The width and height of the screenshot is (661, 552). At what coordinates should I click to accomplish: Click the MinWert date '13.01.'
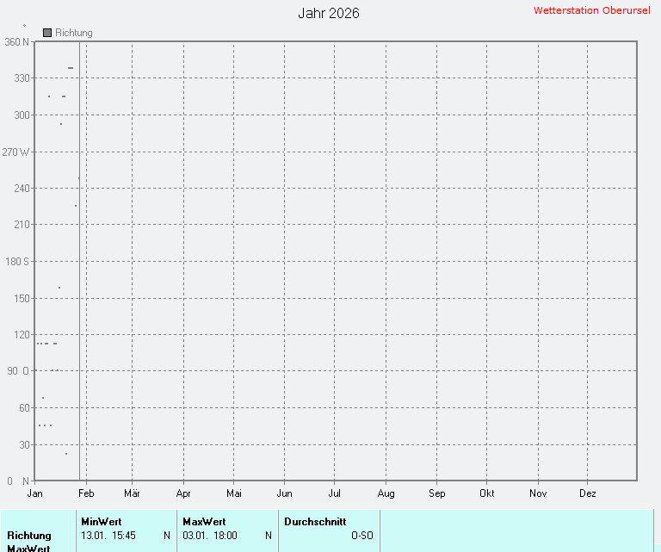tap(93, 536)
